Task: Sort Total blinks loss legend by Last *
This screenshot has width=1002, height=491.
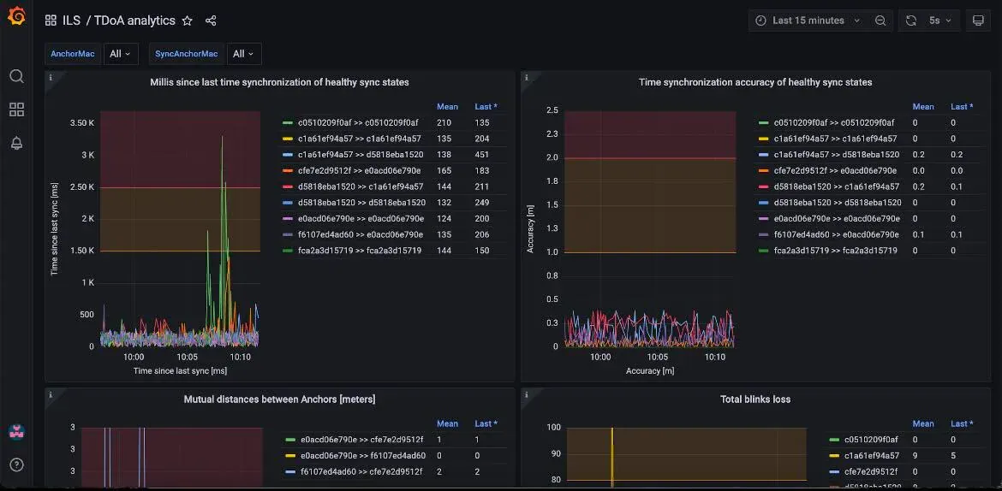Action: tap(962, 423)
